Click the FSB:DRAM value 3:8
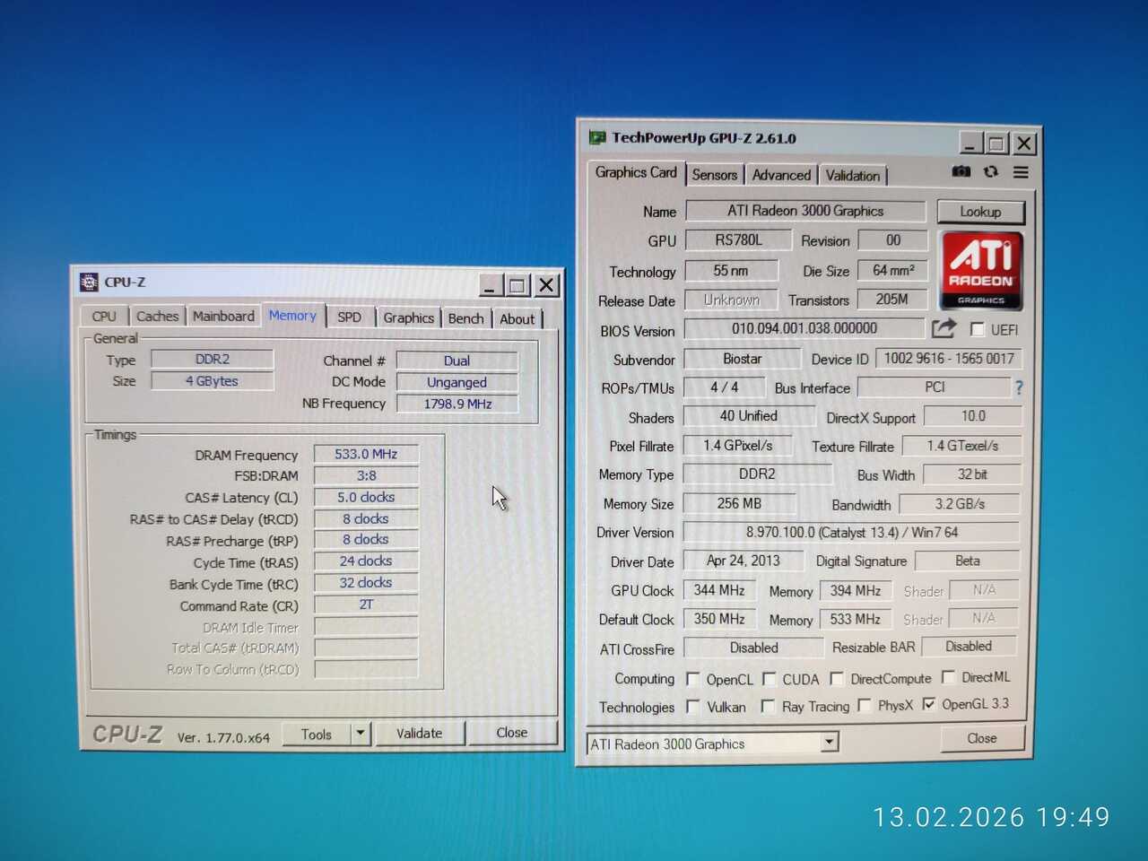Viewport: 1148px width, 861px height. click(x=366, y=475)
